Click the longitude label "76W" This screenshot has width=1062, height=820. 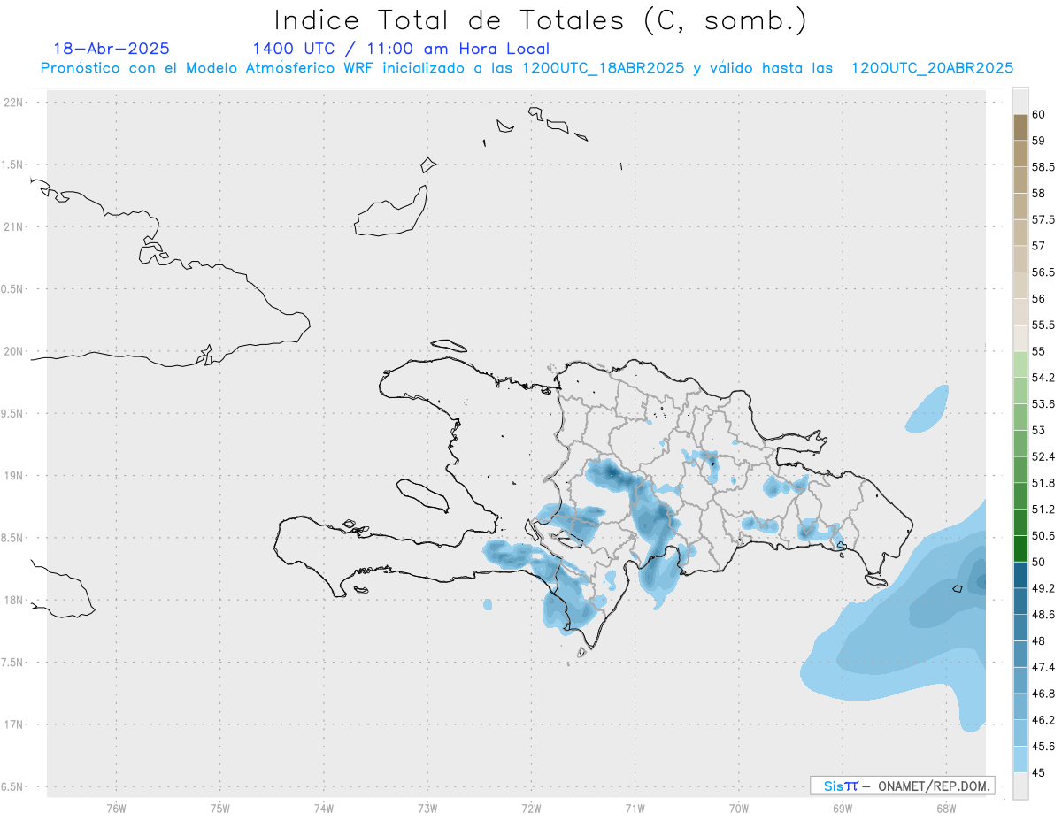pyautogui.click(x=116, y=809)
